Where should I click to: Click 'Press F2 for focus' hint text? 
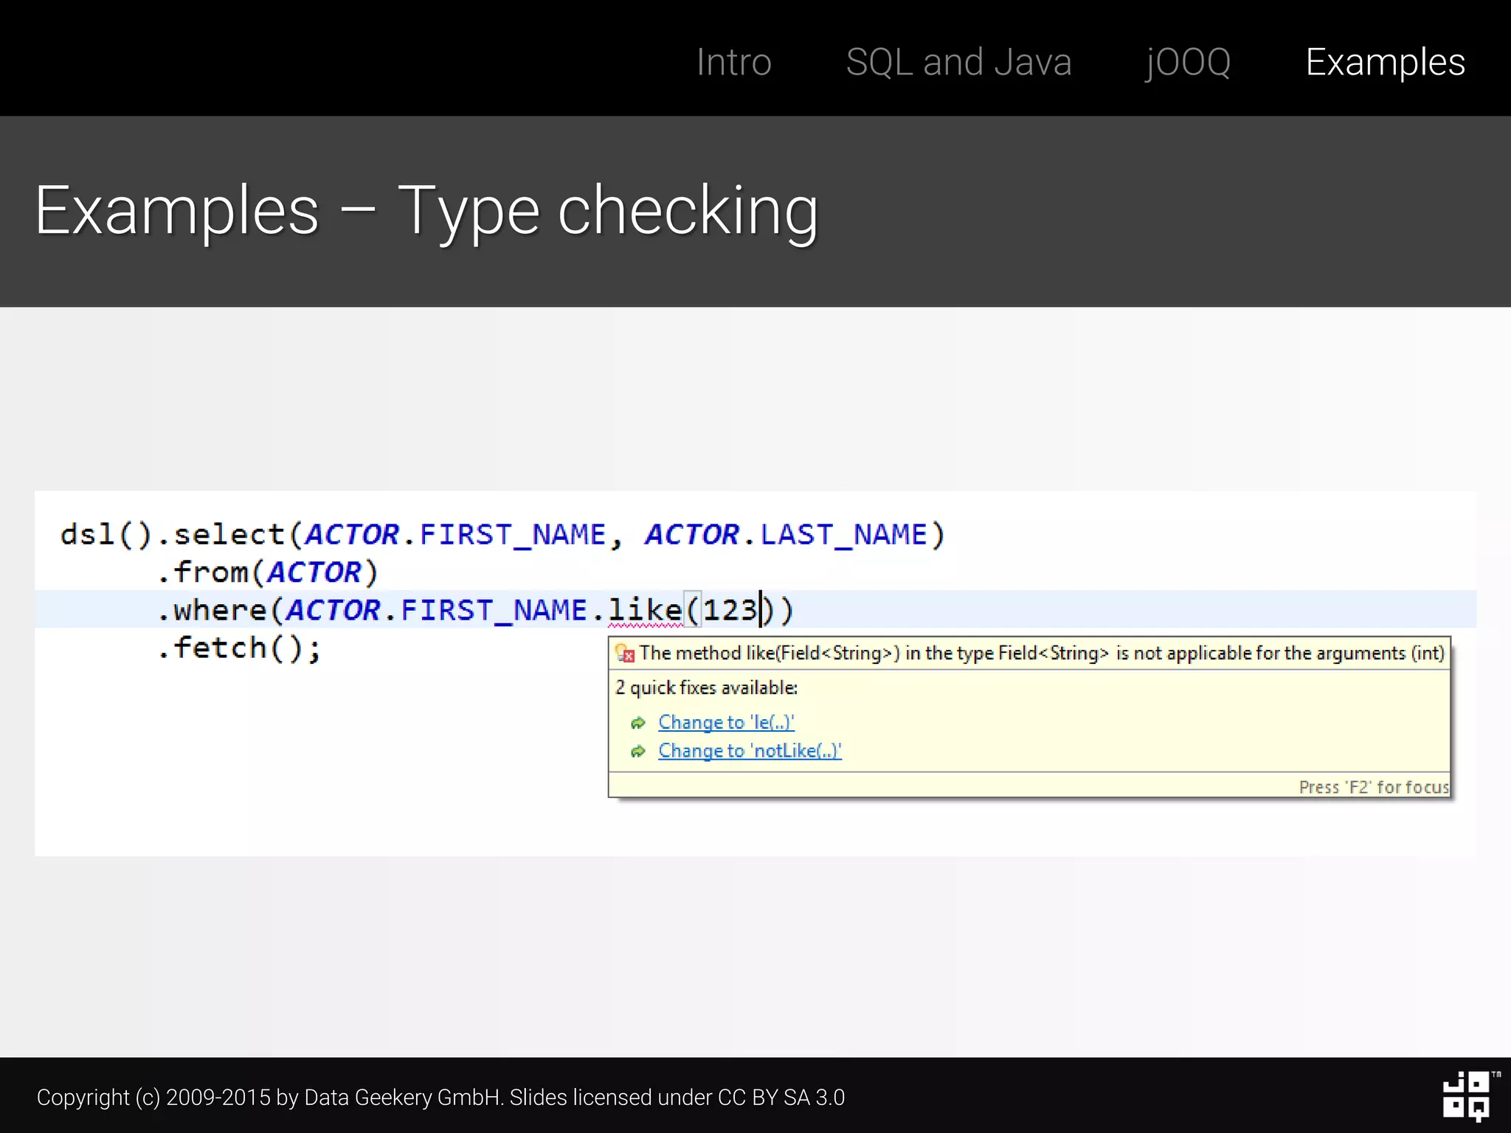pos(1373,787)
